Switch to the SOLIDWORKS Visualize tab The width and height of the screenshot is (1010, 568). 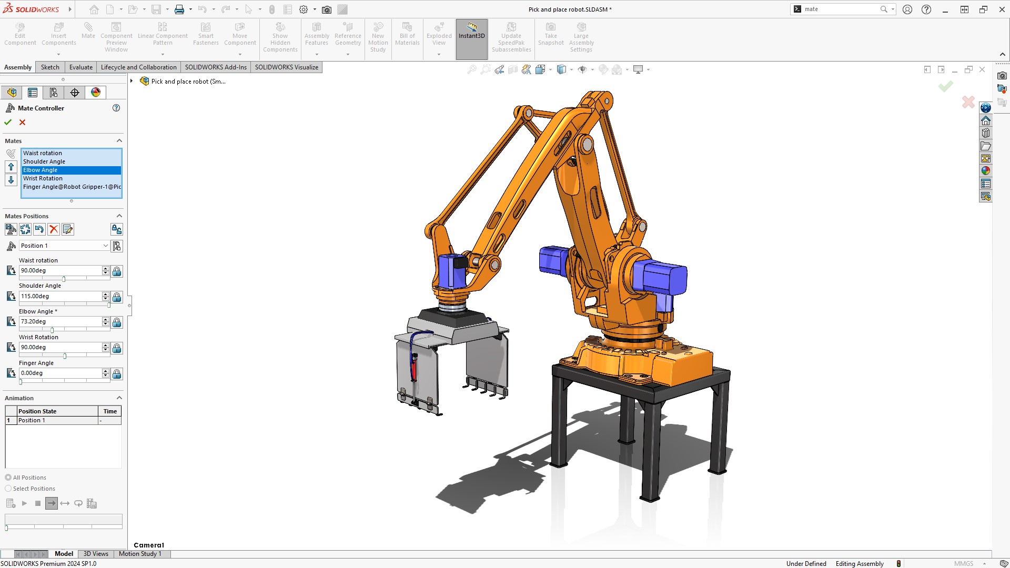pyautogui.click(x=287, y=67)
